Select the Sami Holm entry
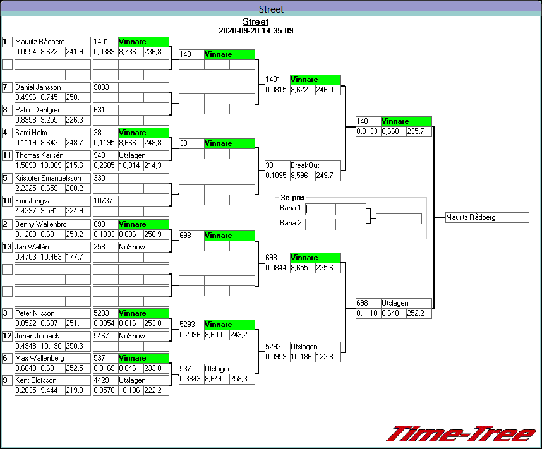 52,133
